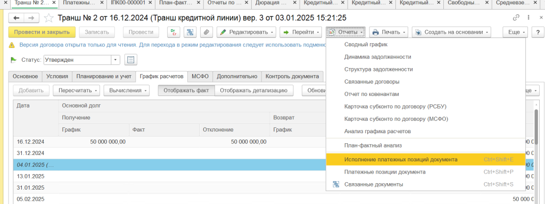Choose Структура задолженности report
This screenshot has width=545, height=204.
click(x=425, y=69)
